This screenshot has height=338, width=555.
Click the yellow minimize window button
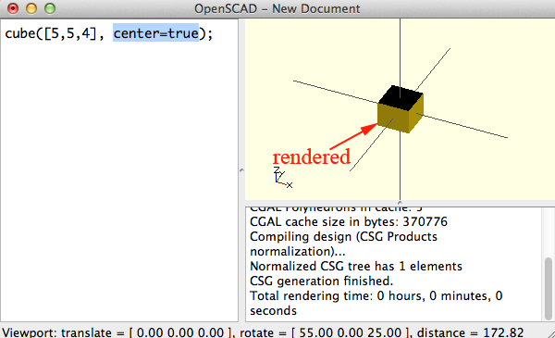click(x=31, y=8)
